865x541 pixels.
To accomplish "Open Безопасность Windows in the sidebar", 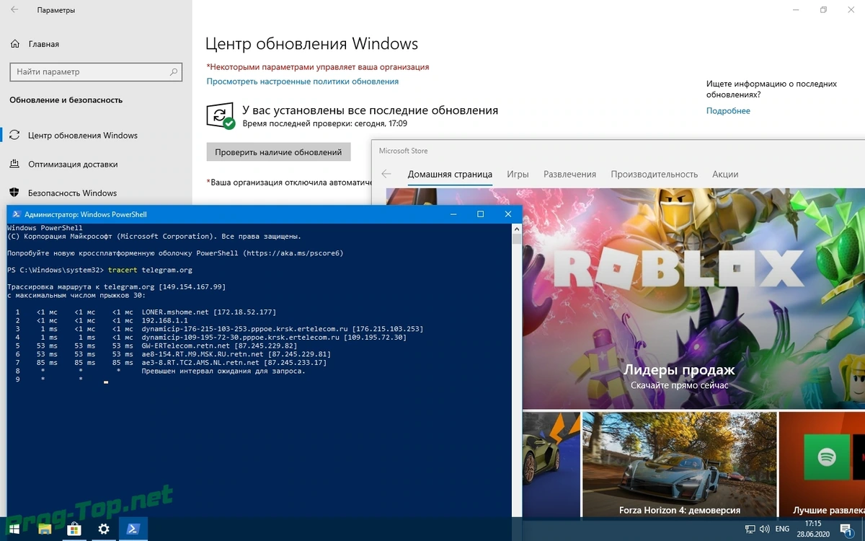I will [72, 193].
